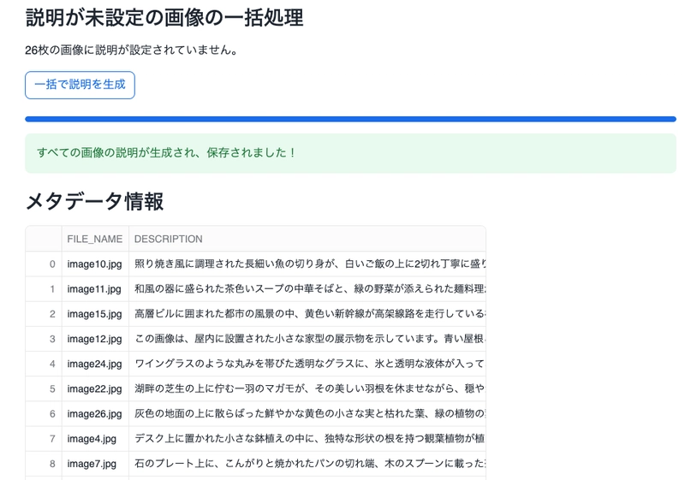Viewport: 685px width, 480px height.
Task: Click row index 0 in the table
Action: point(44,264)
